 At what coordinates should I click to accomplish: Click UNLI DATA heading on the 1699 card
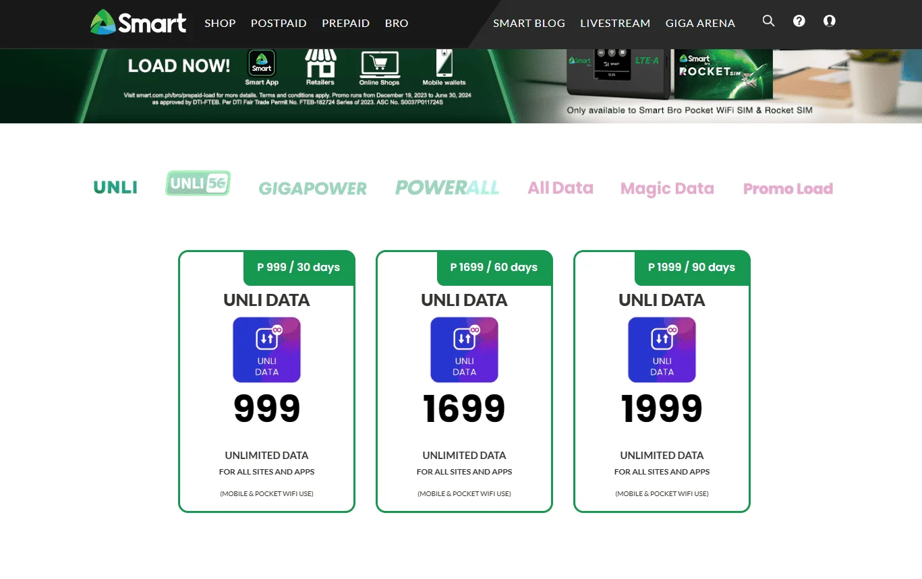(x=464, y=300)
